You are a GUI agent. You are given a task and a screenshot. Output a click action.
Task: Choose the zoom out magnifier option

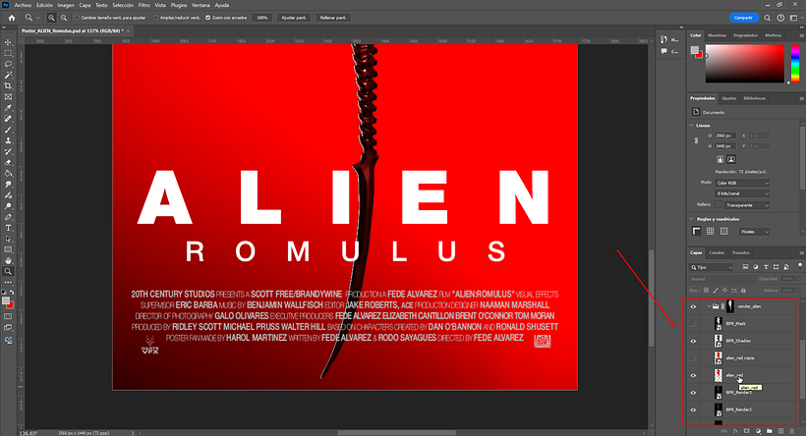click(x=64, y=18)
